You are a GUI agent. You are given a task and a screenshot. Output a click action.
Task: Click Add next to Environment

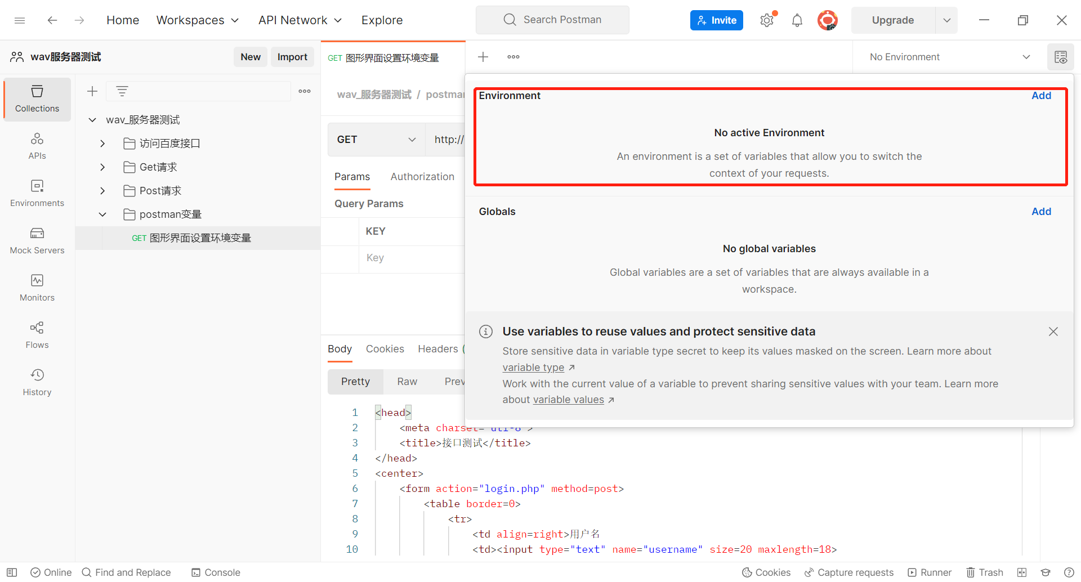click(1041, 96)
